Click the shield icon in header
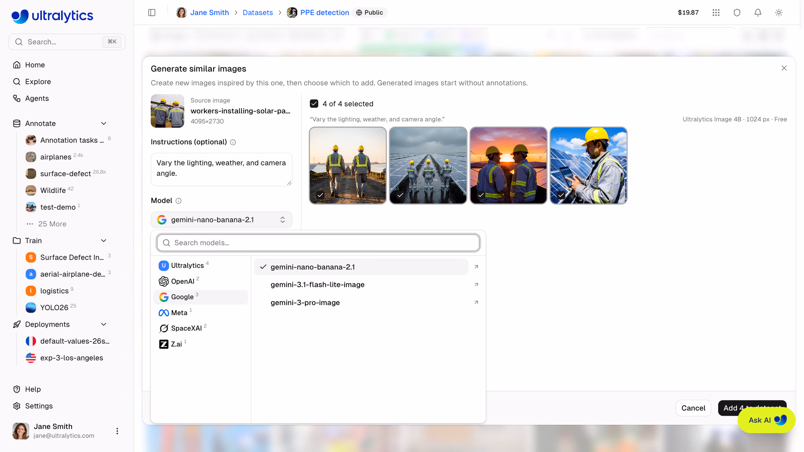Viewport: 804px width, 452px height. pyautogui.click(x=737, y=13)
